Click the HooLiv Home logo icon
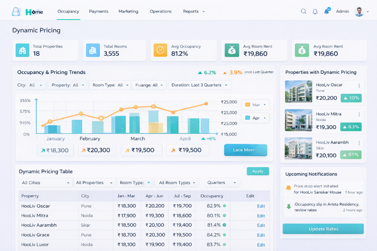Viewport: 377px width, 251px height. click(16, 12)
